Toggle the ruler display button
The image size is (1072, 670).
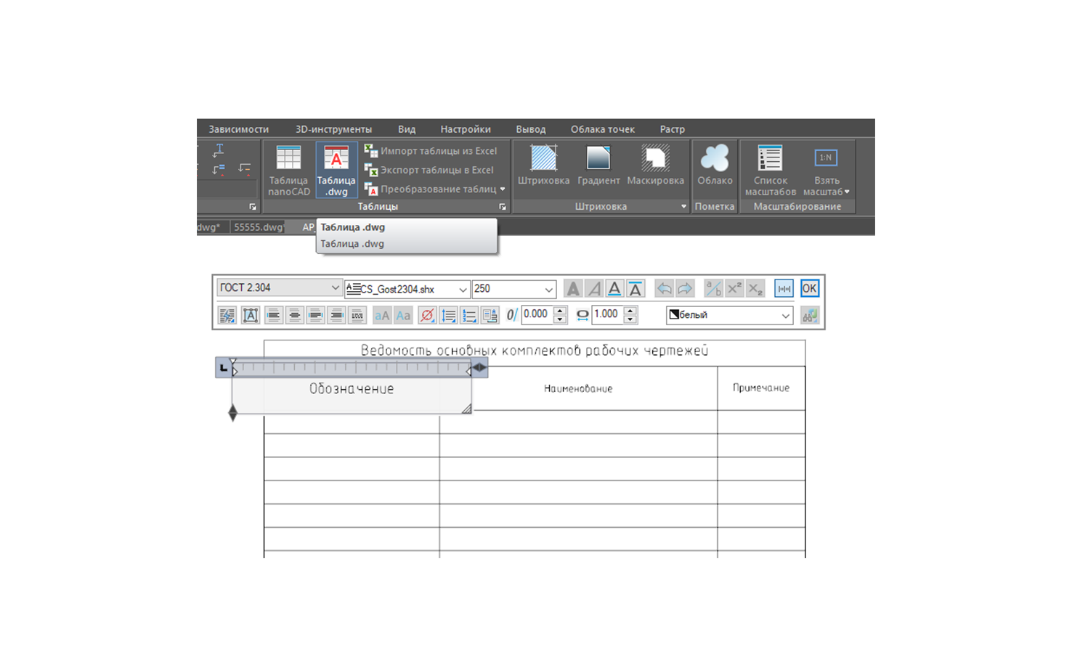click(x=784, y=289)
